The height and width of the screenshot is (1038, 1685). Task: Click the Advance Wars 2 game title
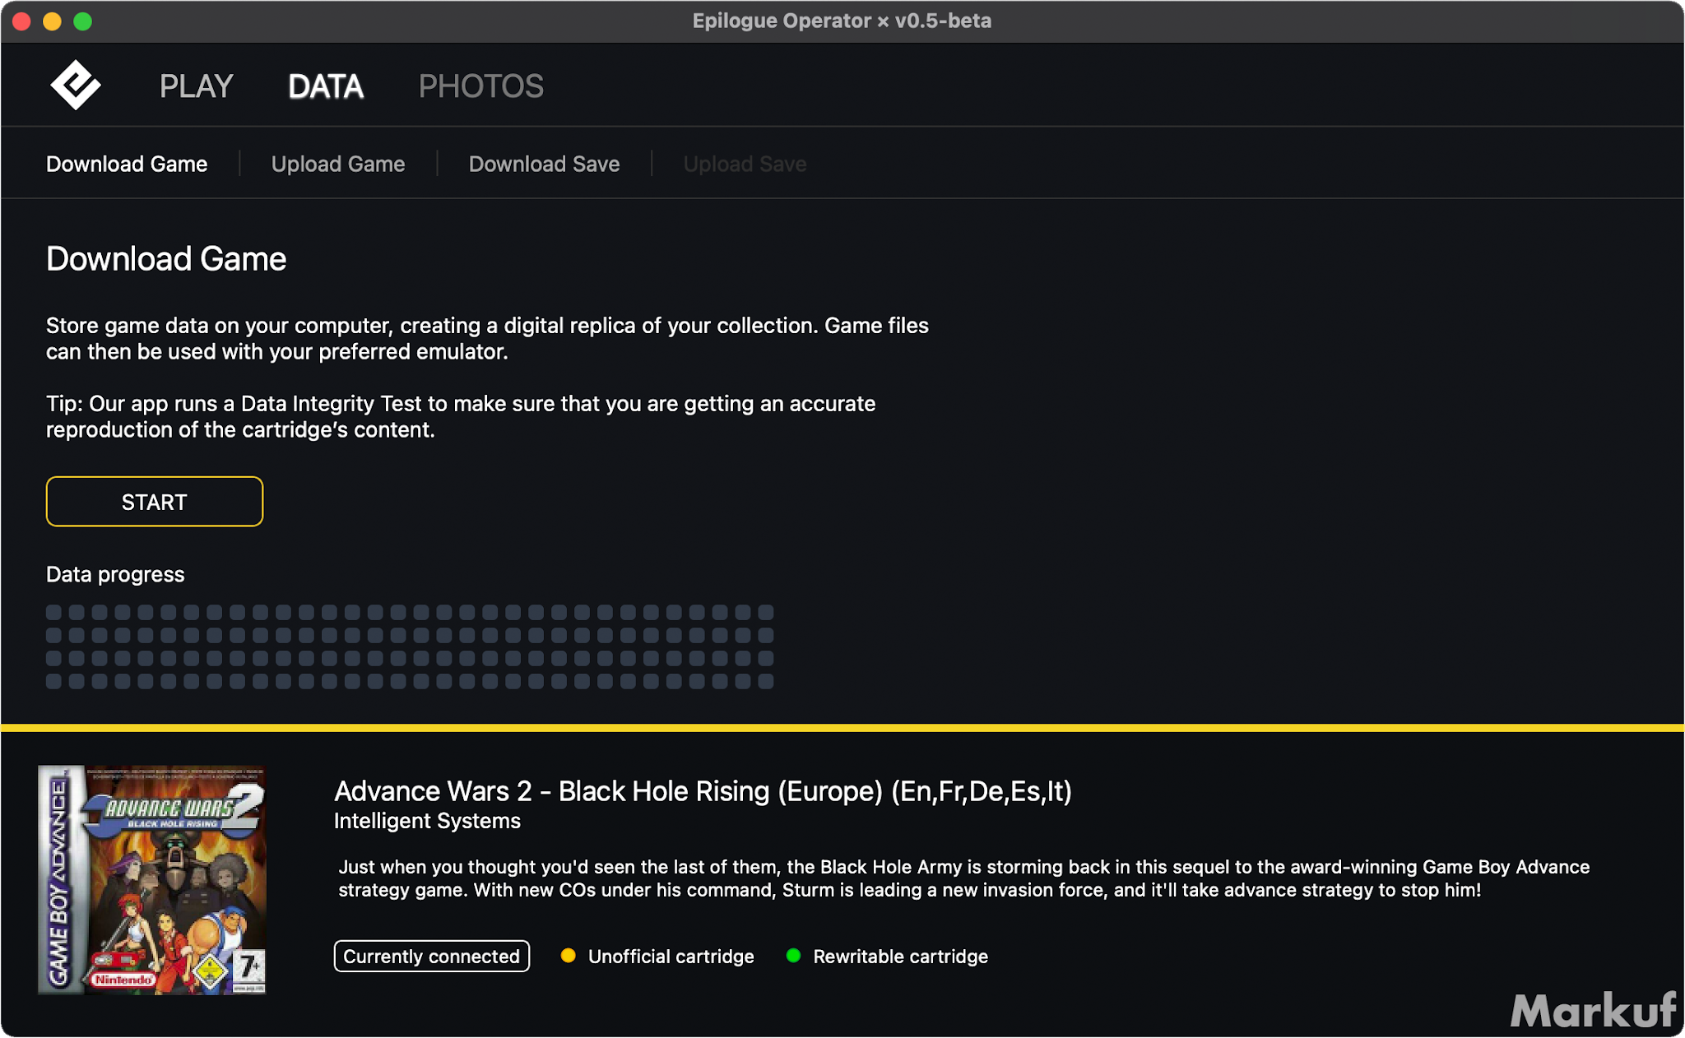tap(702, 791)
